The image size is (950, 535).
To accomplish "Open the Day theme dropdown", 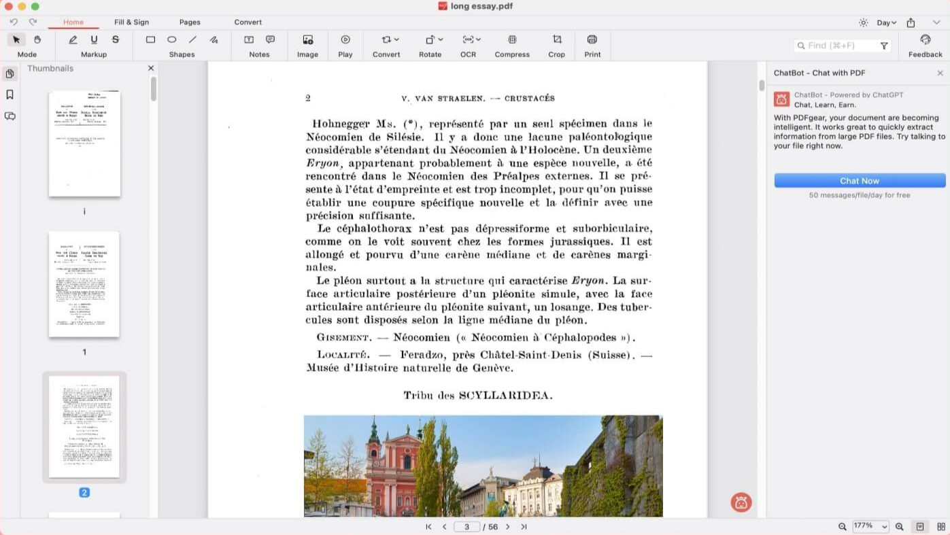I will pyautogui.click(x=886, y=22).
